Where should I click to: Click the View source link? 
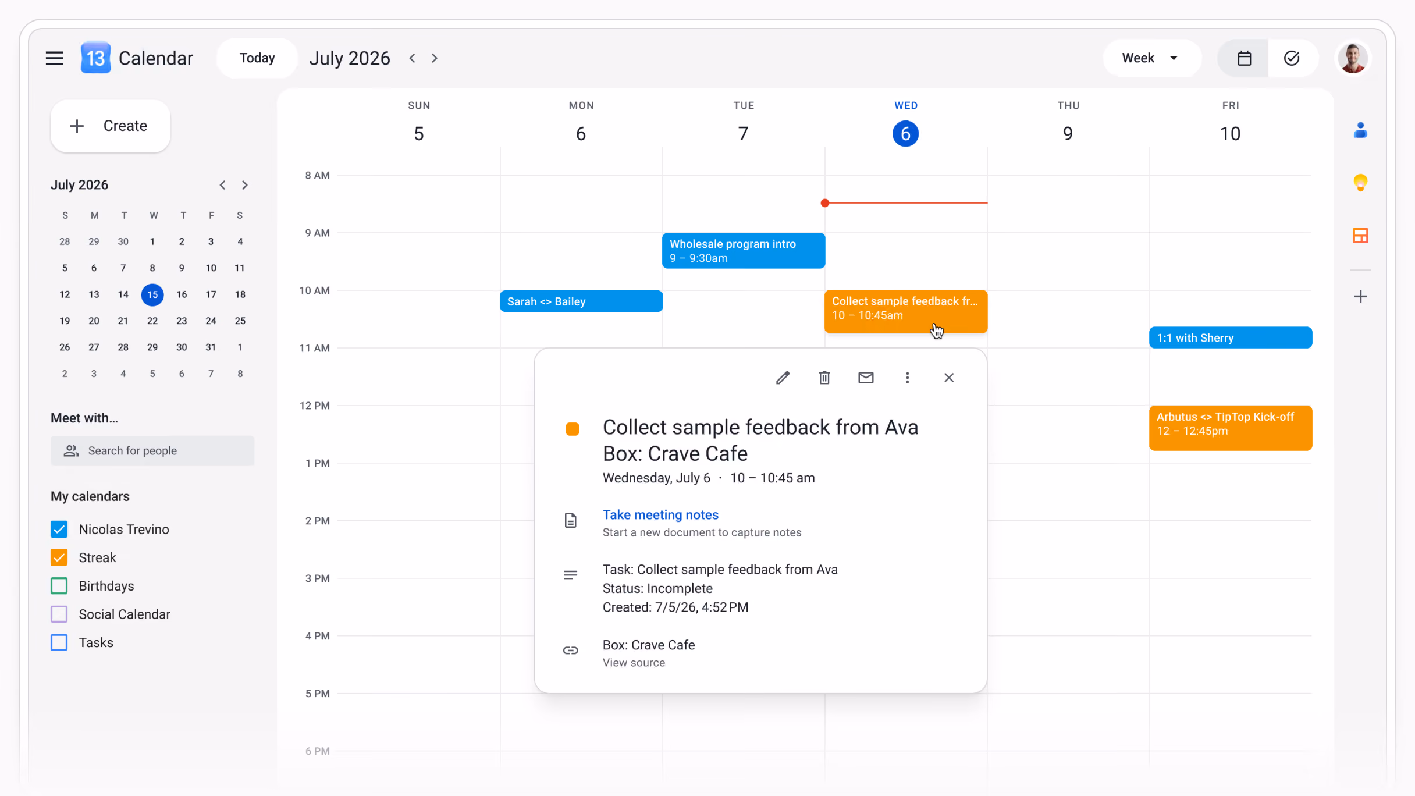click(x=634, y=663)
